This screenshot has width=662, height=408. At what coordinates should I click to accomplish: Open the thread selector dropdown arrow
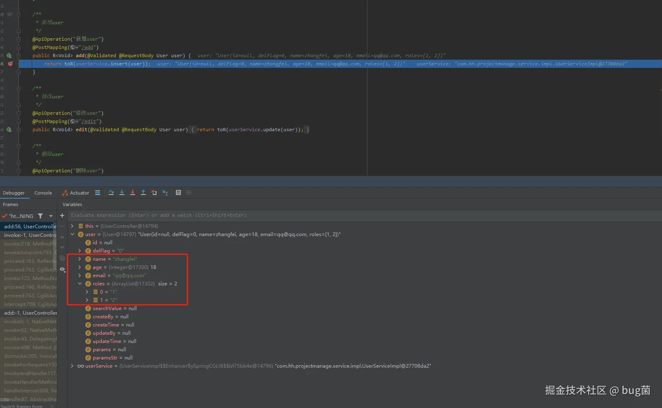point(51,216)
